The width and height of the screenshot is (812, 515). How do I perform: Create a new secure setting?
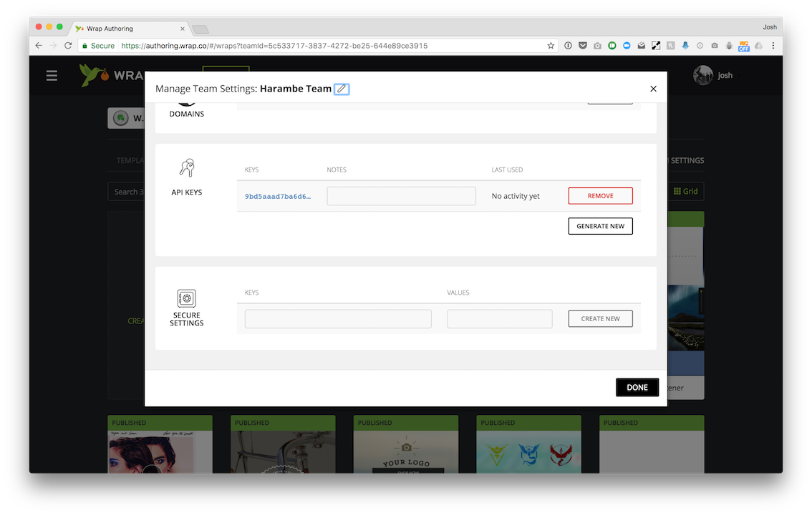[600, 319]
